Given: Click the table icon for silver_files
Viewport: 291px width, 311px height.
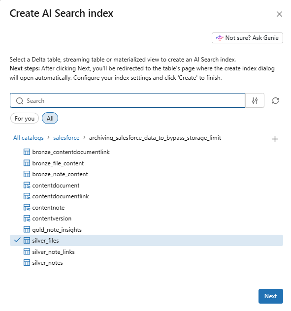Looking at the screenshot, I should coord(27,241).
